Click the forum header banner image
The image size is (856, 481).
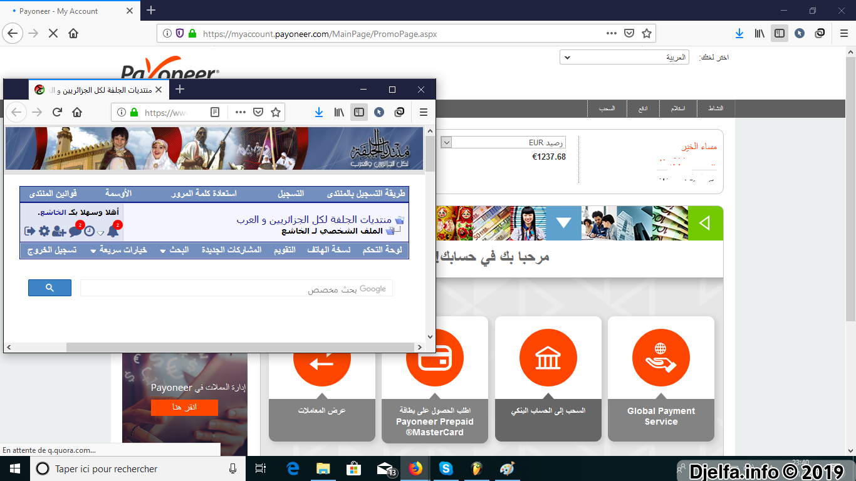[214, 148]
